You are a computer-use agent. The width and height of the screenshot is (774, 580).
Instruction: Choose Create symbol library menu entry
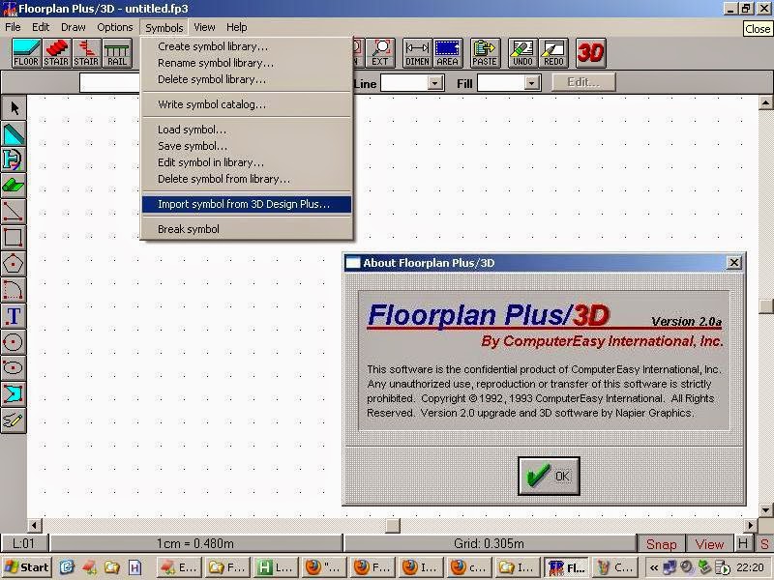pos(247,46)
